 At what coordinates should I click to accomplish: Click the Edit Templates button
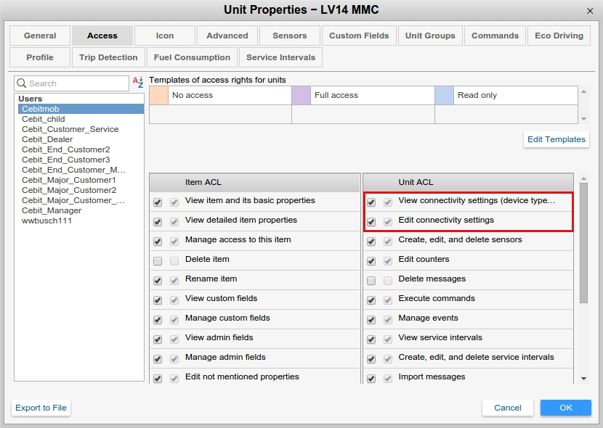pyautogui.click(x=556, y=139)
